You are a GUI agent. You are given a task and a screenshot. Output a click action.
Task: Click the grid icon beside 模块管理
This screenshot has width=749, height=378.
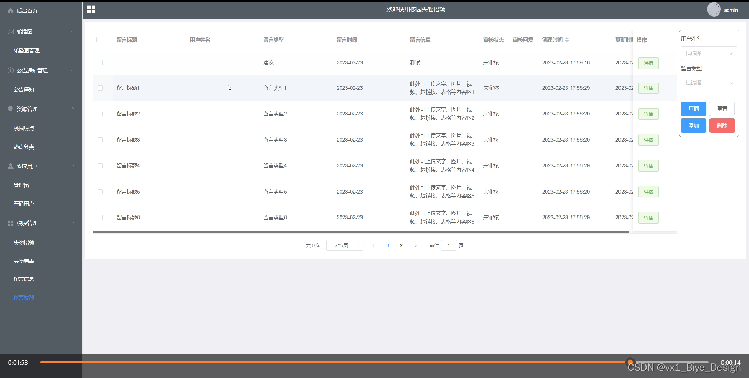(10, 223)
